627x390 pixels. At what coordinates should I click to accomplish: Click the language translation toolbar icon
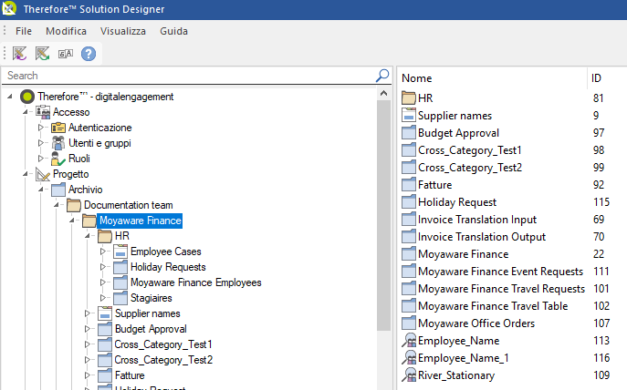tap(66, 54)
